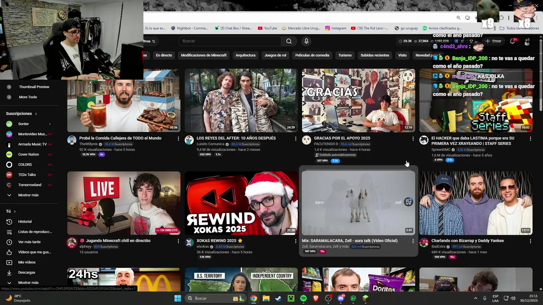Click TheWillyrex channel avatar

coord(72,140)
